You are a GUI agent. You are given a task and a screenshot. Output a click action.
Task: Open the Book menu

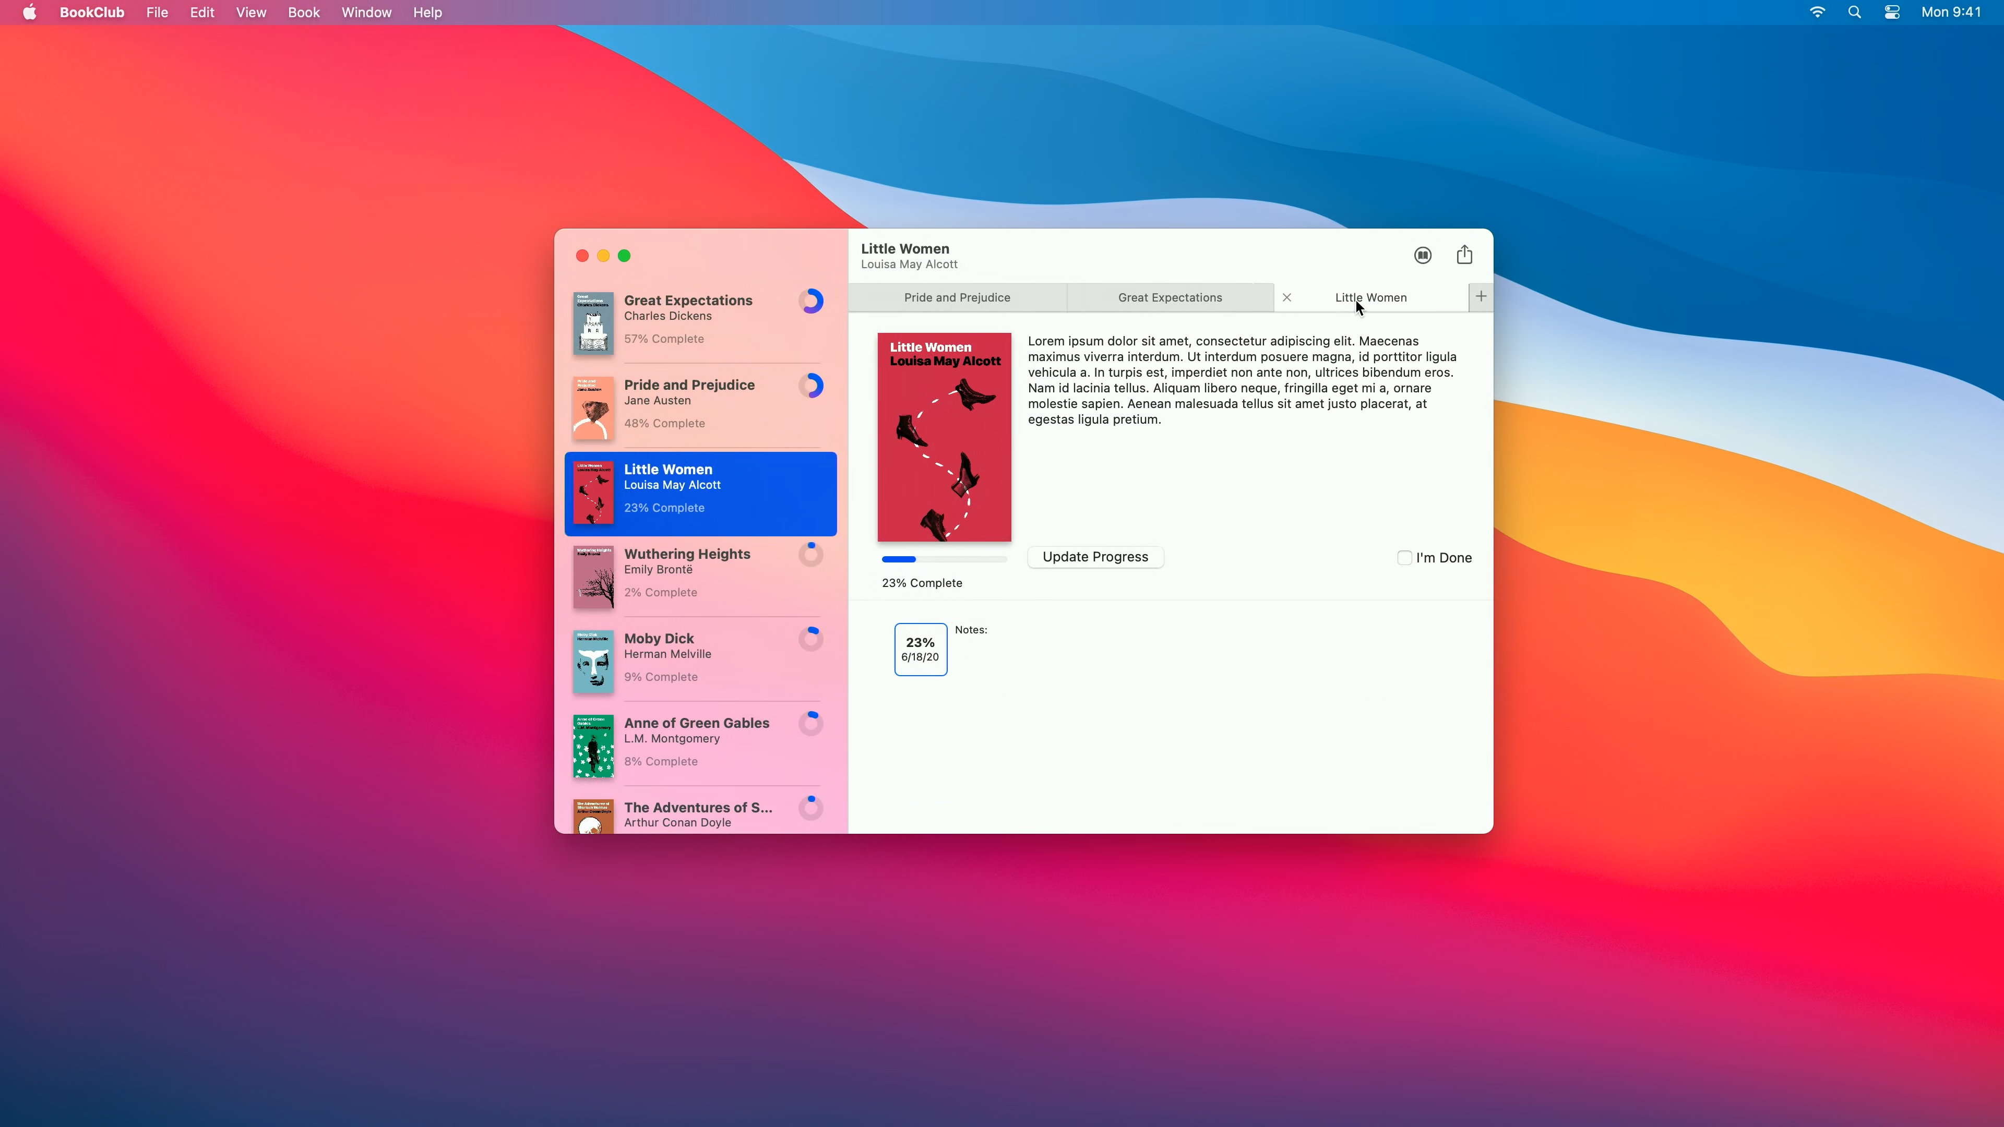(x=304, y=13)
